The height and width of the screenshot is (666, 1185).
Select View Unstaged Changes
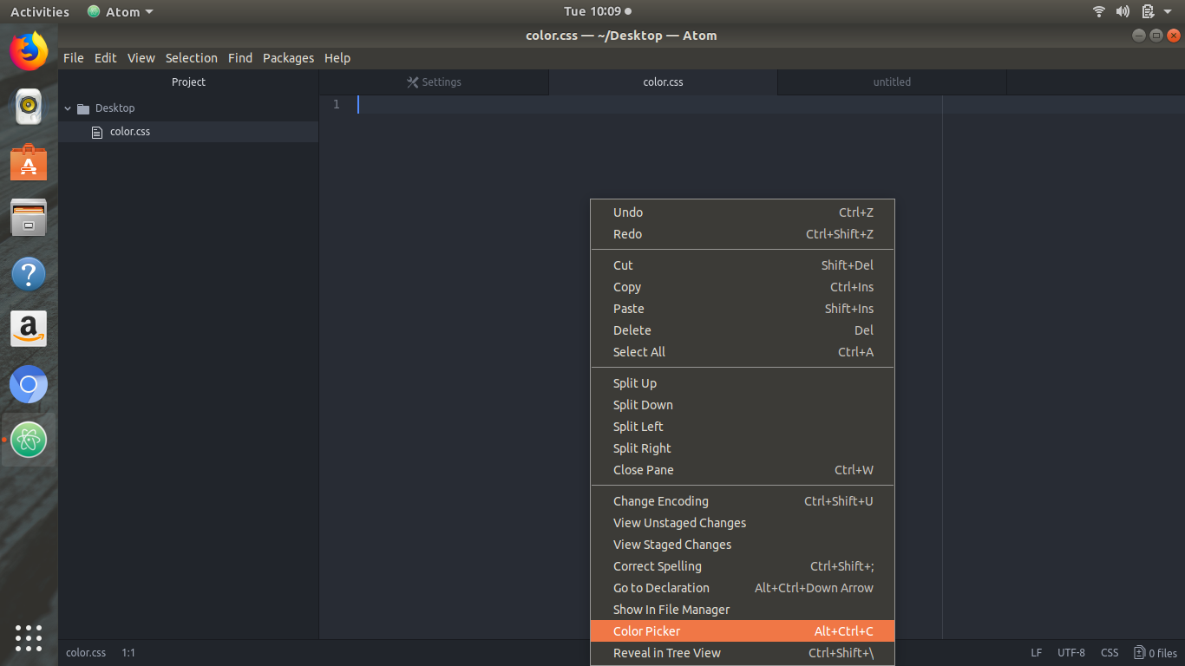click(743, 523)
